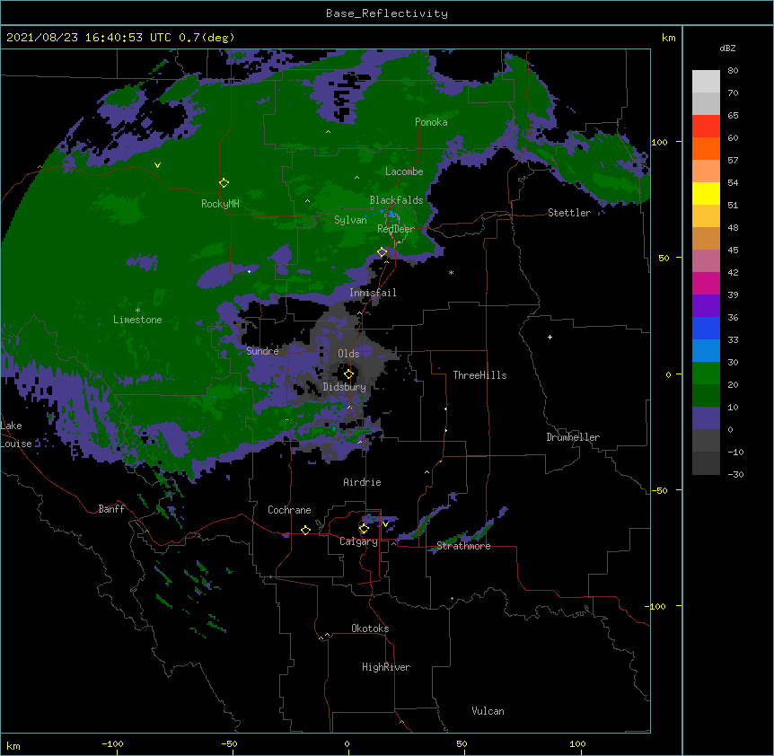Click the Olds town label
The image size is (774, 756).
click(348, 354)
